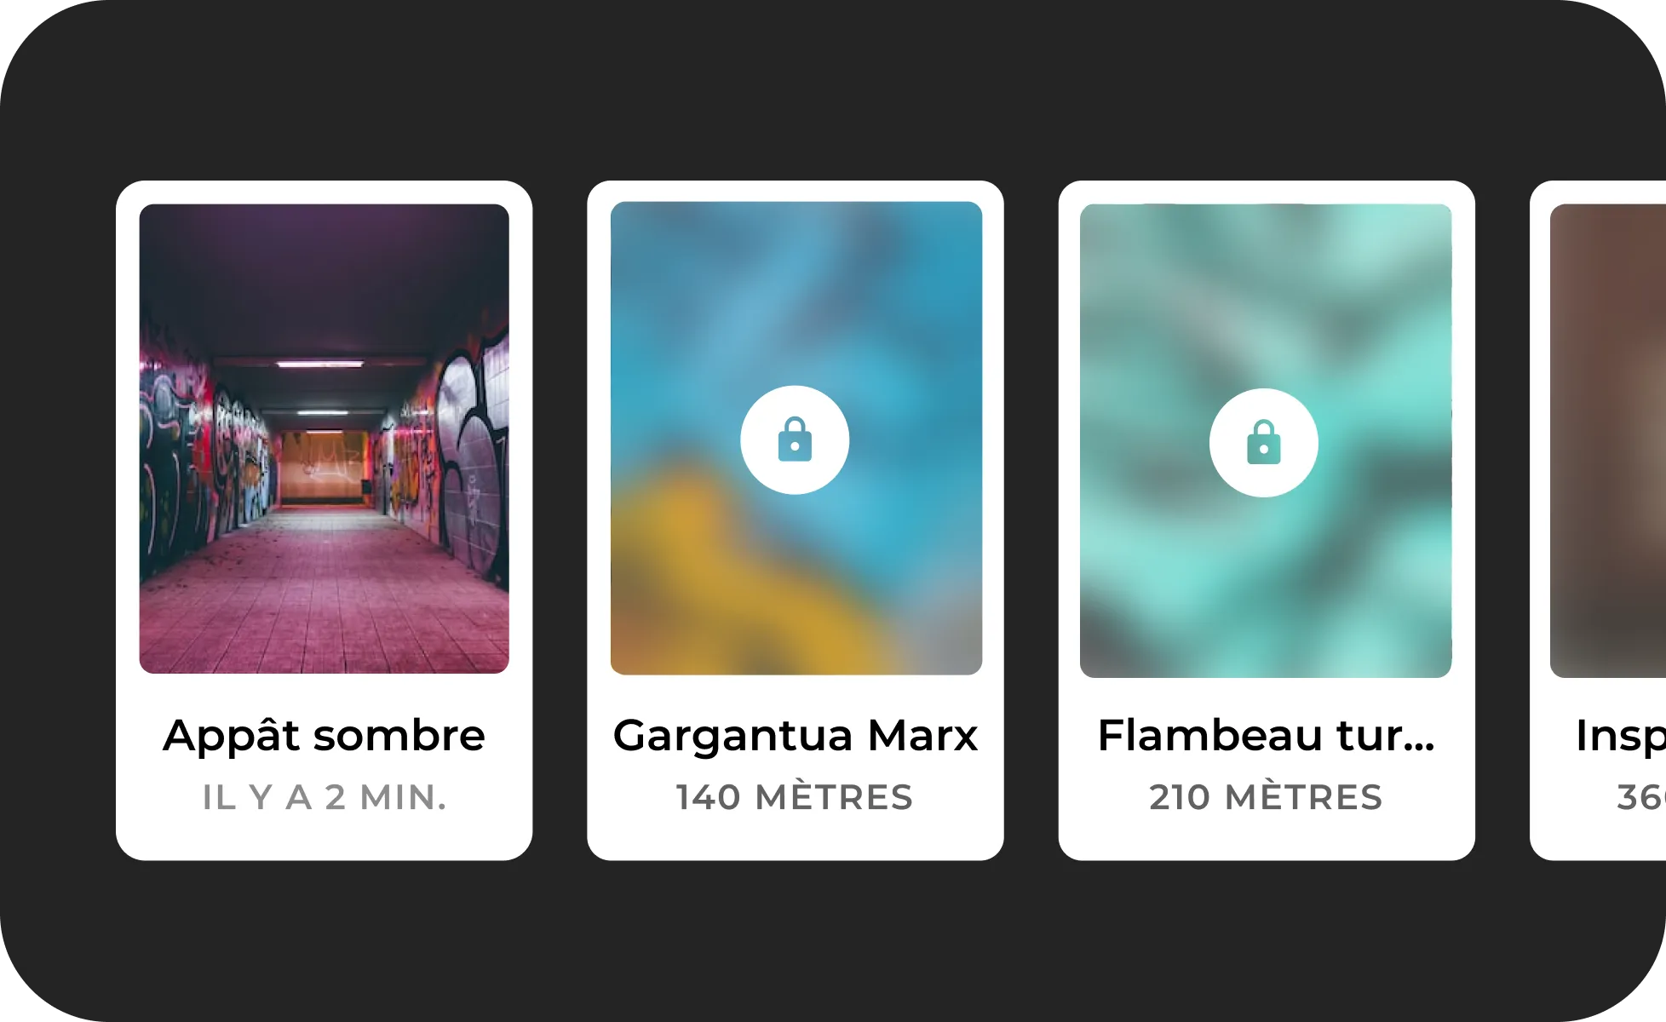Image resolution: width=1666 pixels, height=1022 pixels.
Task: Open the graffiti tunnel photo
Action: click(325, 439)
